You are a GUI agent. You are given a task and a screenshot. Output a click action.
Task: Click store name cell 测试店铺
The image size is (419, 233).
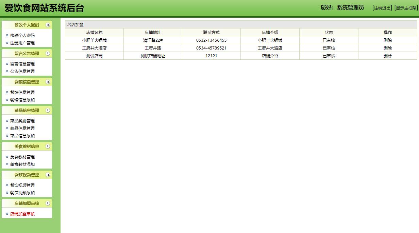click(94, 56)
